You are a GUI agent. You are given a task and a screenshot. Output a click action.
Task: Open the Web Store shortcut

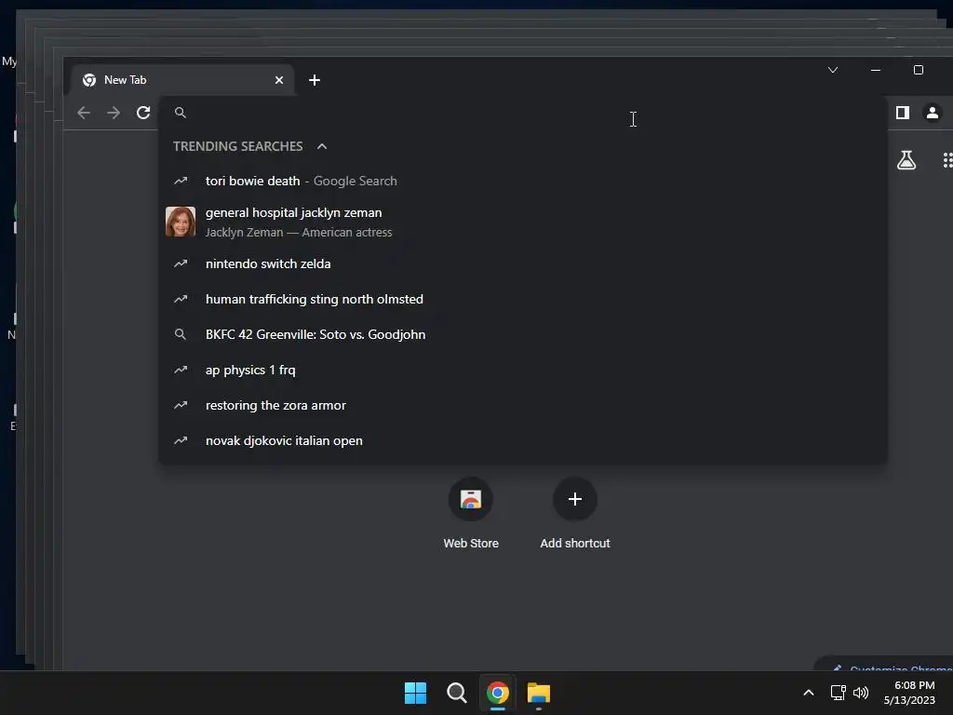pyautogui.click(x=471, y=514)
